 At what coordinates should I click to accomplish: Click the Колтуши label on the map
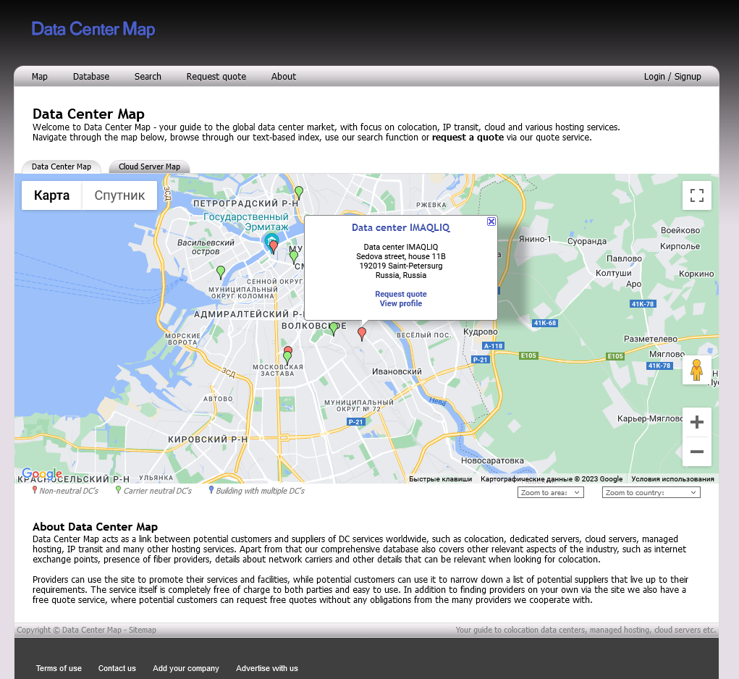click(x=613, y=273)
